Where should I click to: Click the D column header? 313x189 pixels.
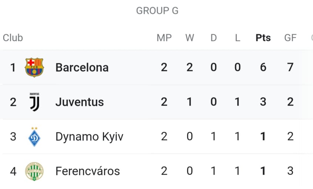click(x=213, y=38)
